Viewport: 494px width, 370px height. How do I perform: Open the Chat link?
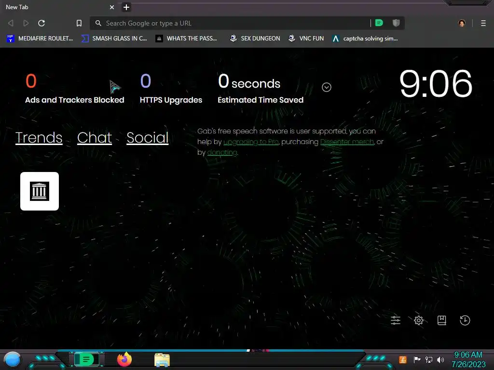tap(95, 138)
